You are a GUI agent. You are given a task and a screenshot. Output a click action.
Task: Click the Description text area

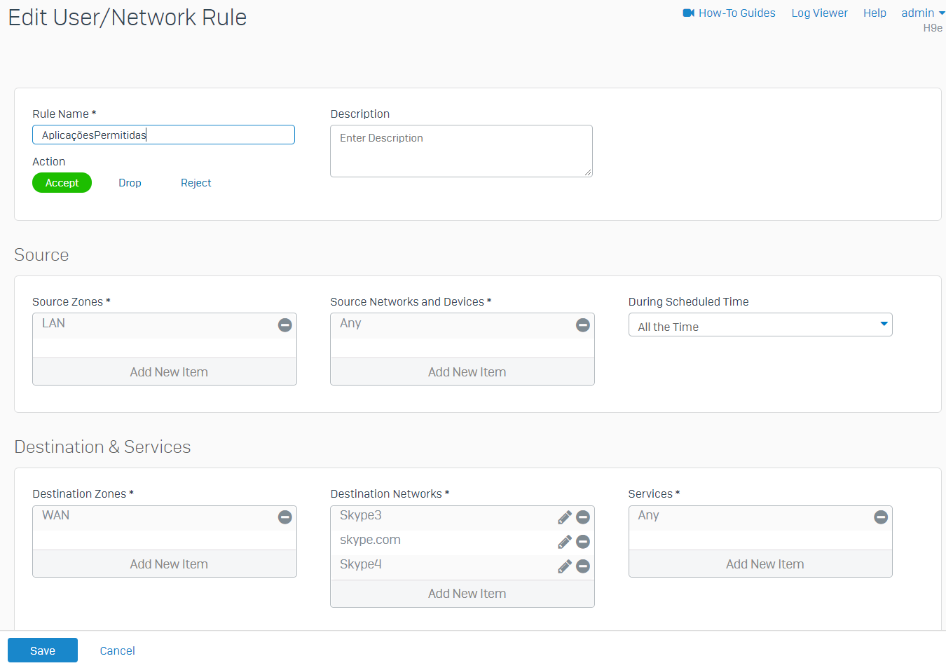pos(461,151)
